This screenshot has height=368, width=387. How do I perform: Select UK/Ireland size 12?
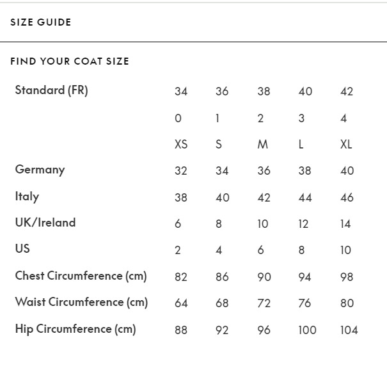pyautogui.click(x=303, y=224)
